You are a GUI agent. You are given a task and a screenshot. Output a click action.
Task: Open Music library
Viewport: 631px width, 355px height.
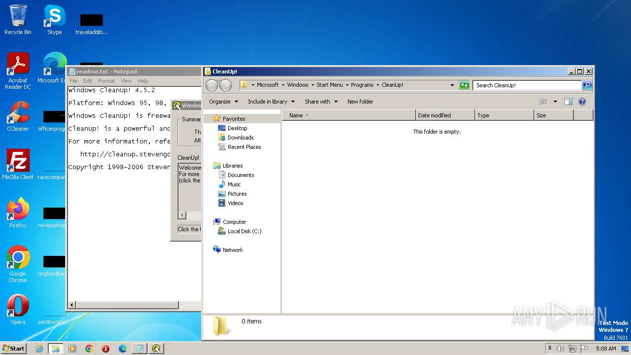pos(234,184)
